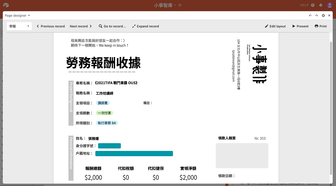The image size is (336, 186).
Task: Click the 備註 label
Action: (148, 103)
